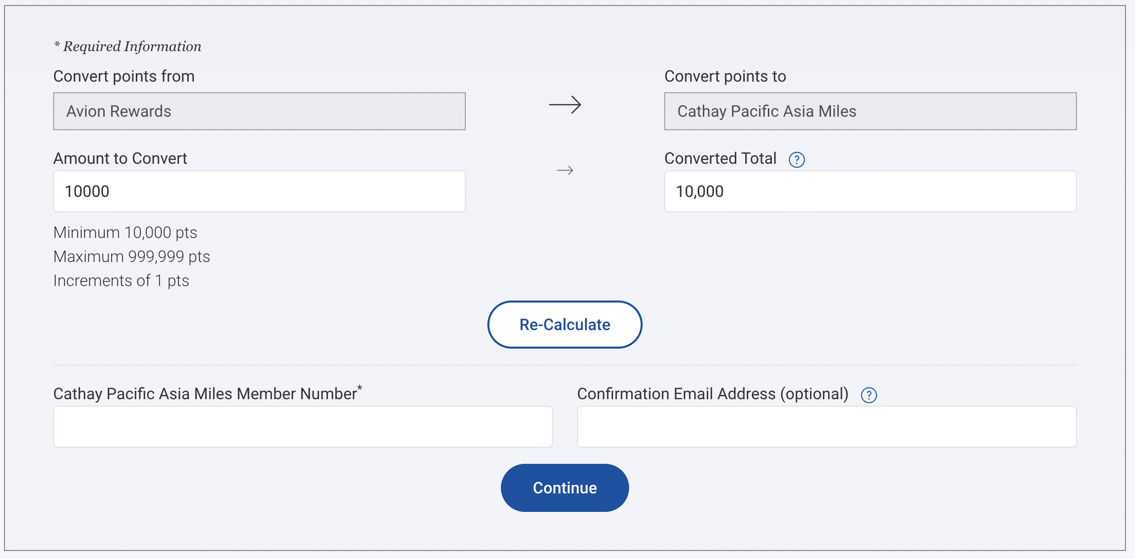1135x559 pixels.
Task: Click the 'Required Information' note
Action: click(128, 46)
